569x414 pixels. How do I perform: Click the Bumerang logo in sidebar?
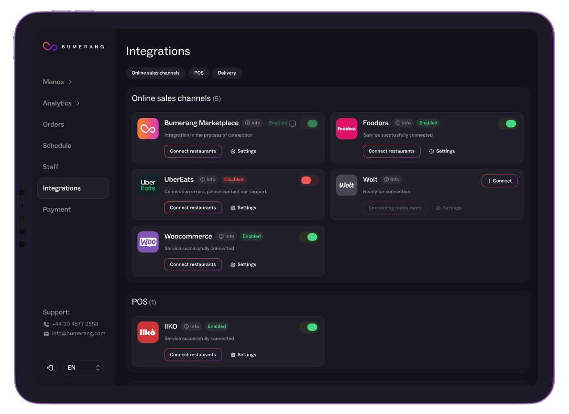pyautogui.click(x=74, y=46)
